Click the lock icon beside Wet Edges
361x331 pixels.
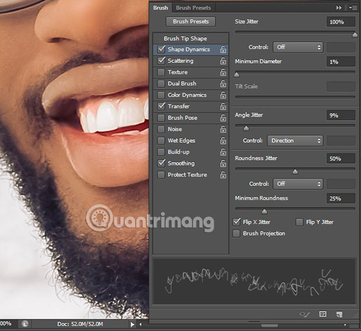[223, 140]
